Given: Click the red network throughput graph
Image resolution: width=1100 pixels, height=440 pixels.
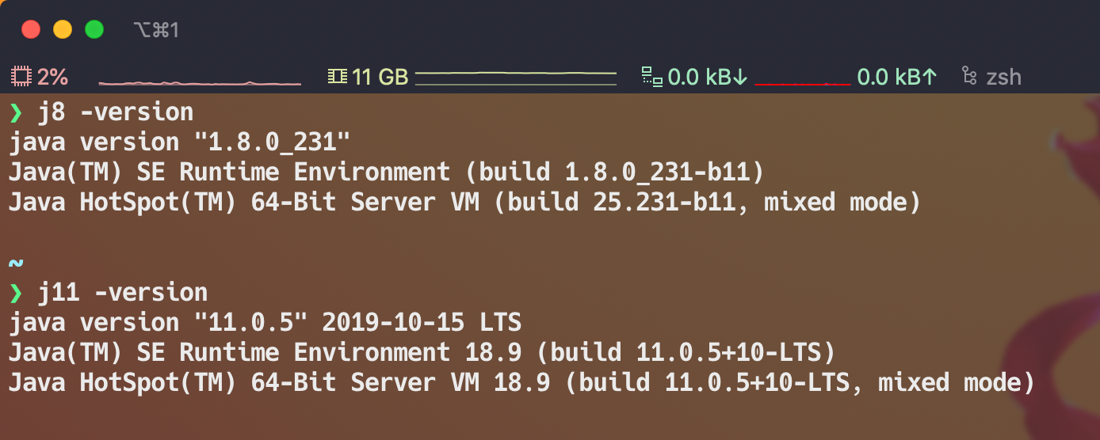Looking at the screenshot, I should pos(802,82).
